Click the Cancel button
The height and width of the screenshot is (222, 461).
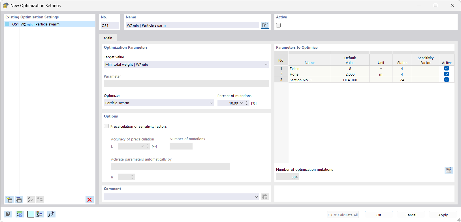411,215
